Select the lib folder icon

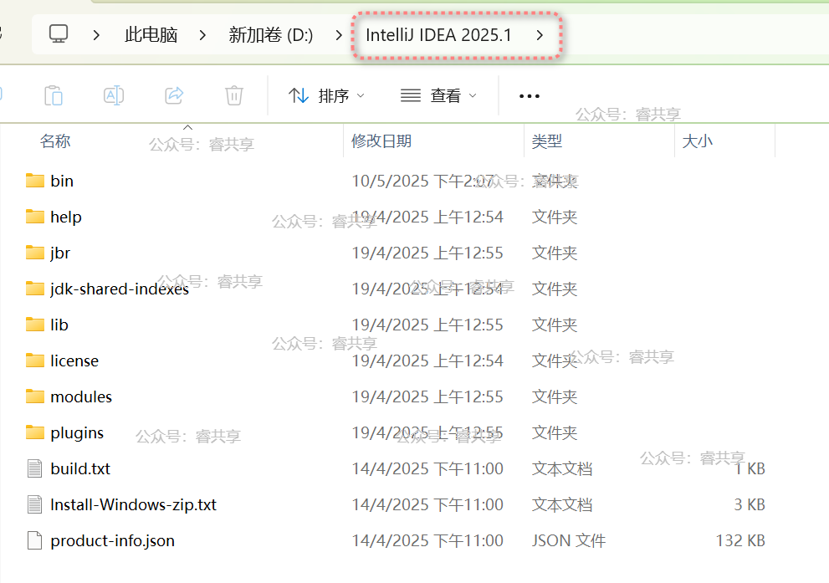(35, 325)
